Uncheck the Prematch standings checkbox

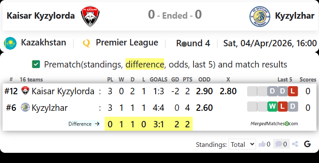pyautogui.click(x=36, y=65)
